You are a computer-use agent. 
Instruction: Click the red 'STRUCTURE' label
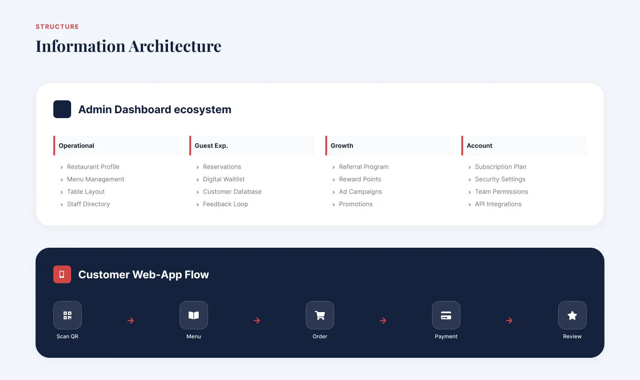click(x=57, y=27)
